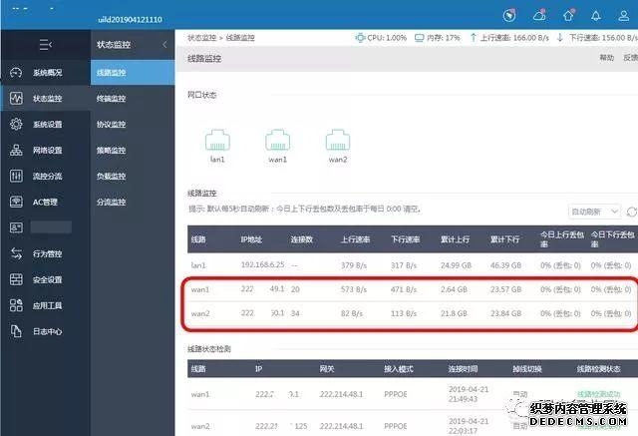Click the 82 B/s upload cell

tap(352, 313)
